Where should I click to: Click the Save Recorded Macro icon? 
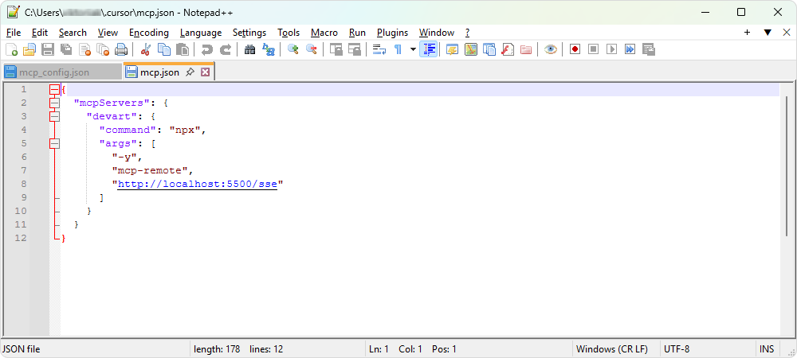(x=648, y=49)
